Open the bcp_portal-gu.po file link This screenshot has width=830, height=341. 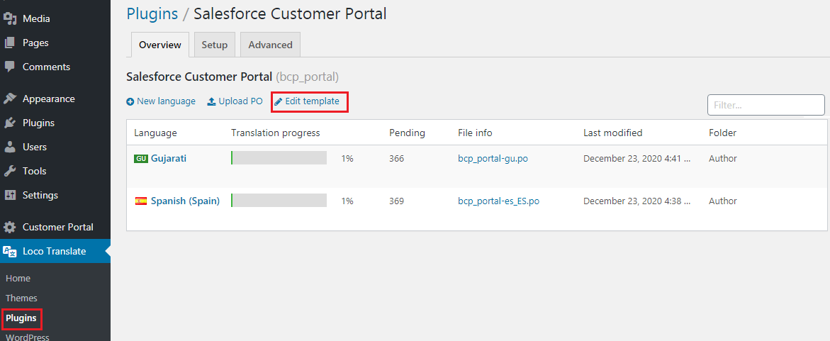click(x=493, y=159)
